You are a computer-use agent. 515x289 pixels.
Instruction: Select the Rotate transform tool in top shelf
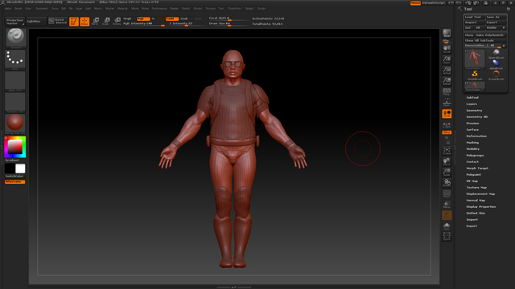[117, 22]
